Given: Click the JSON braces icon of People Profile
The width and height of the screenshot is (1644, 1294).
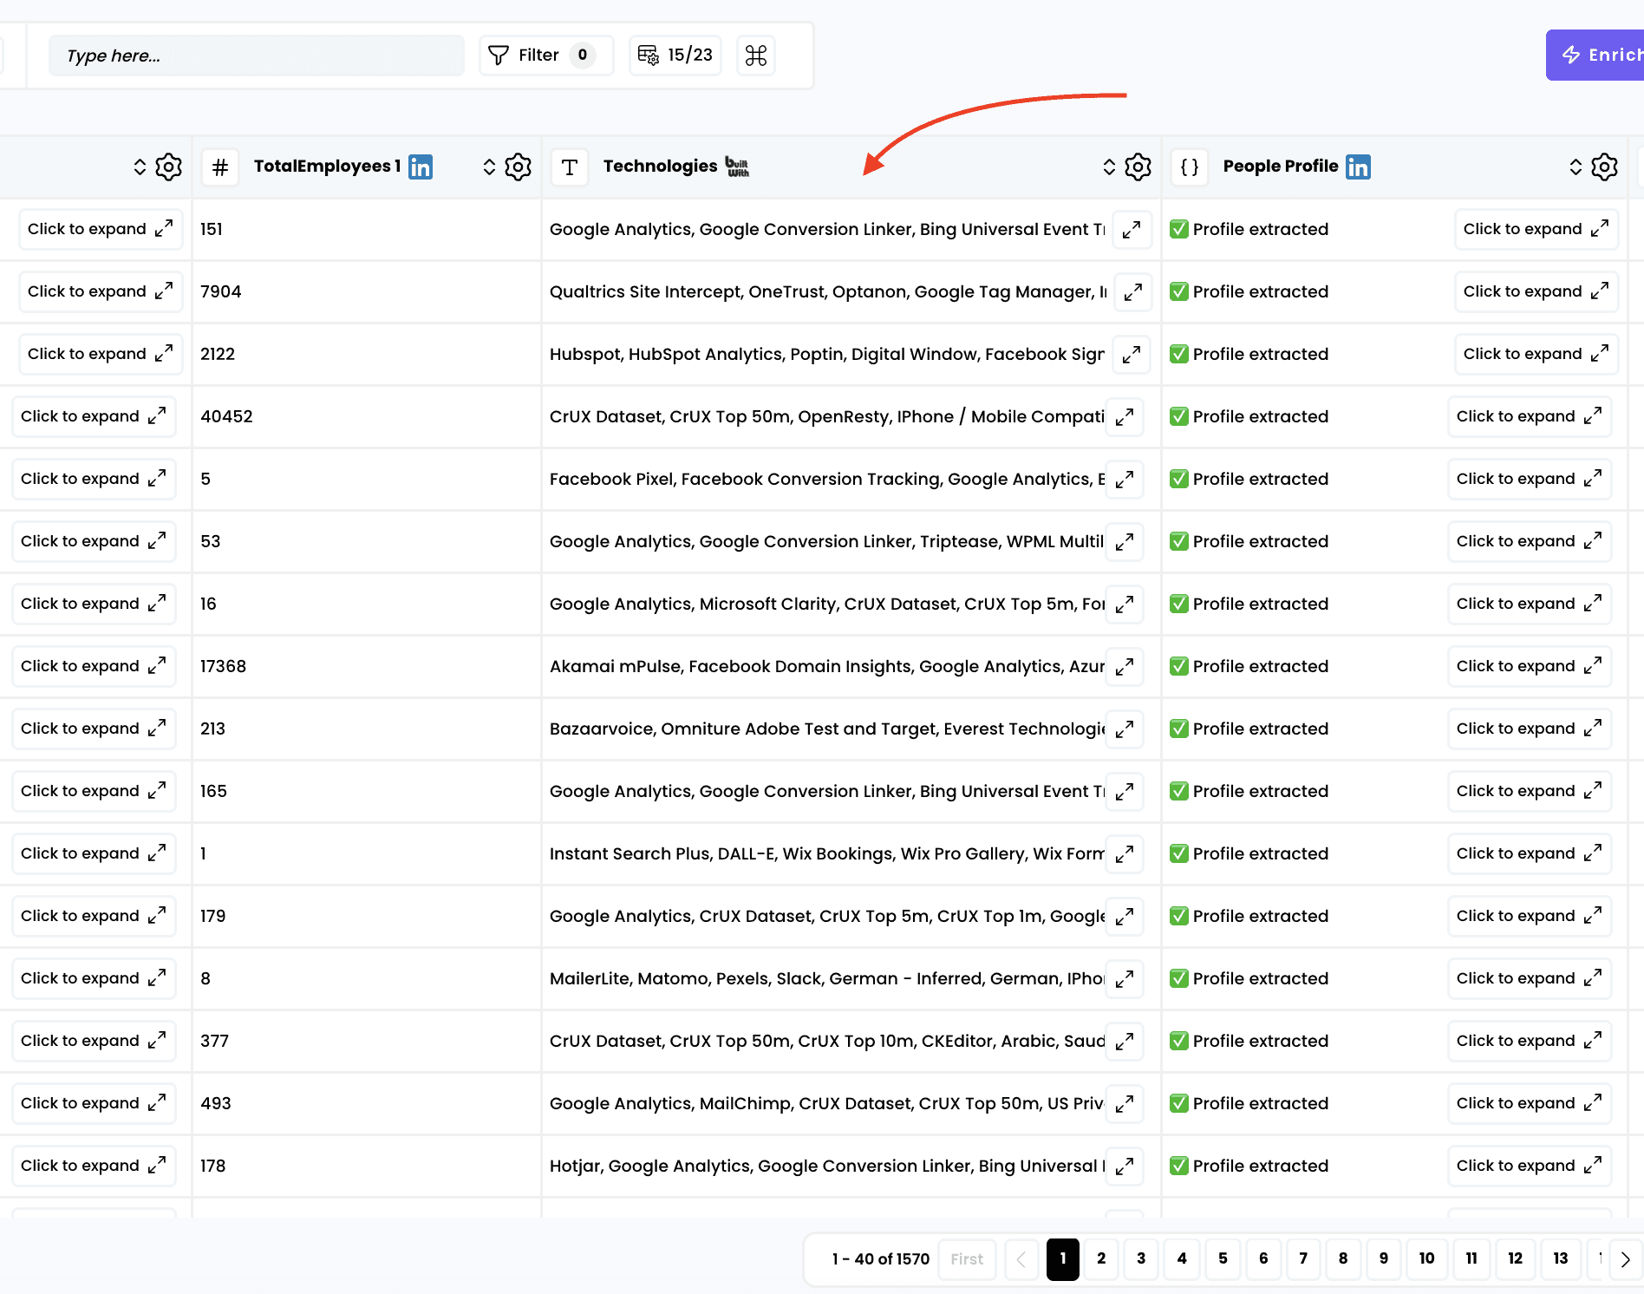Looking at the screenshot, I should click(x=1190, y=167).
